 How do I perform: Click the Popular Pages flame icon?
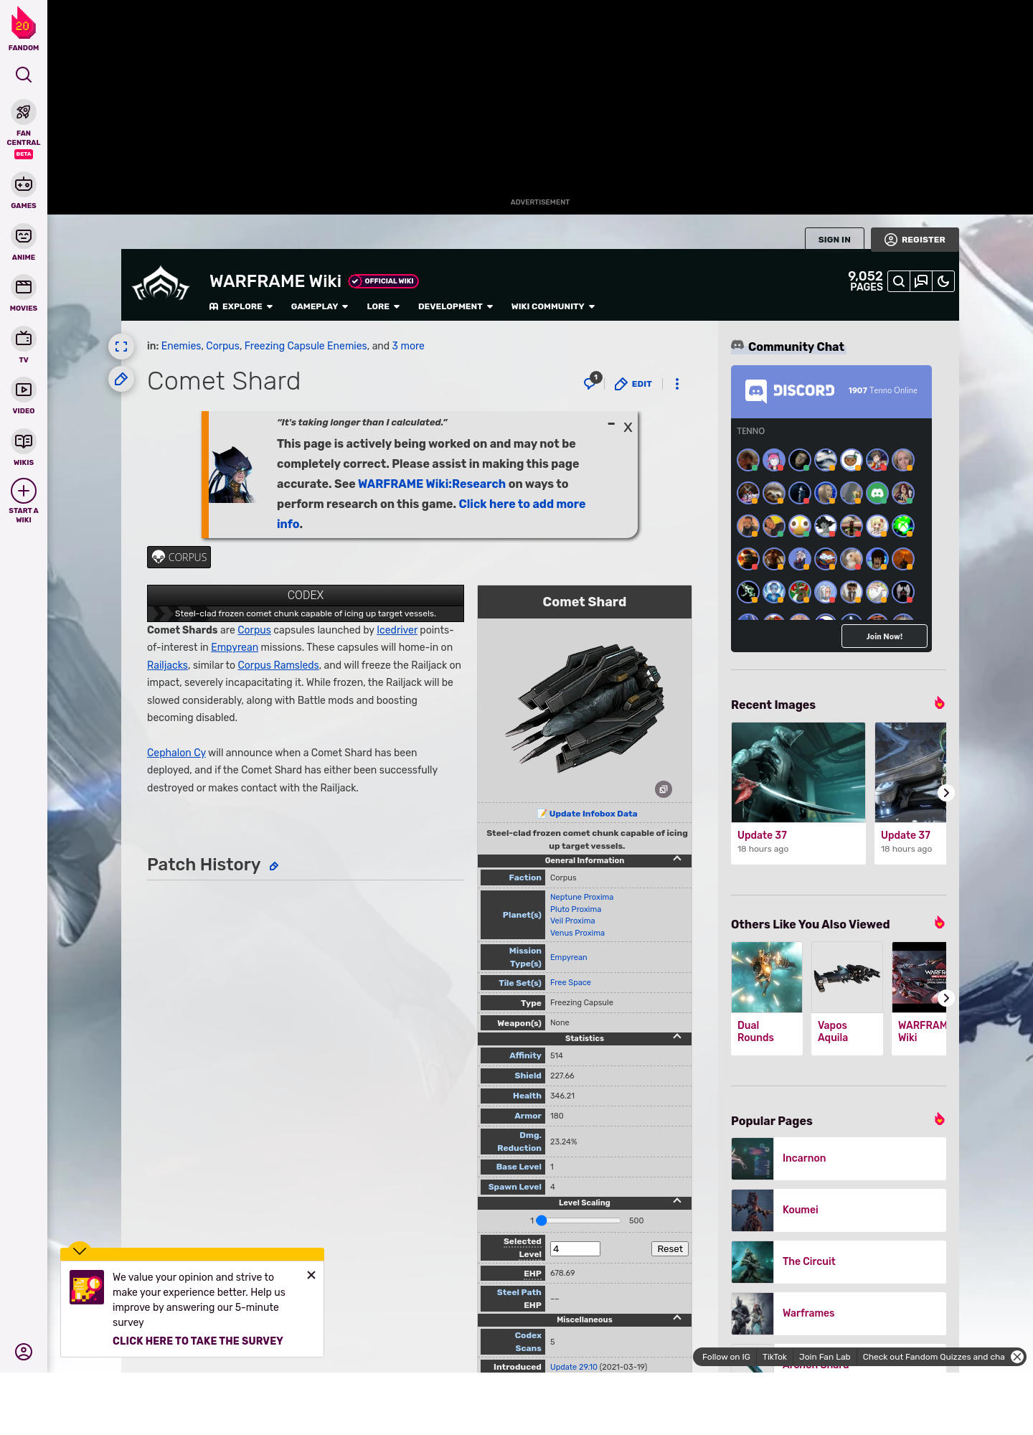[x=939, y=1119]
